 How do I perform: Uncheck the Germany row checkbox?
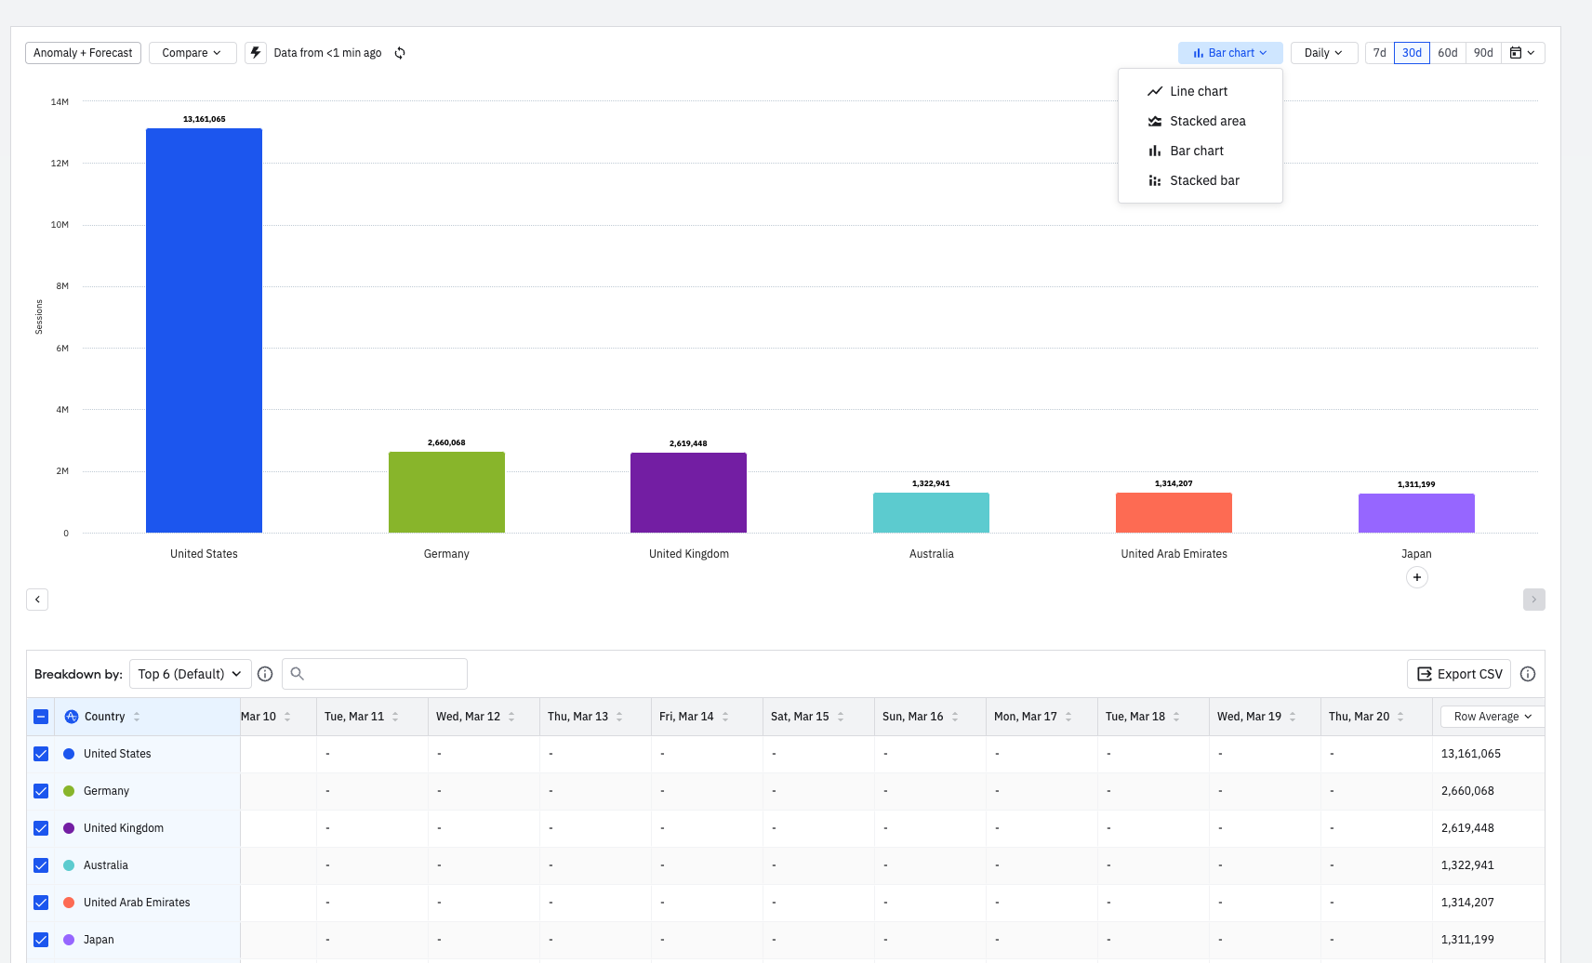(41, 791)
